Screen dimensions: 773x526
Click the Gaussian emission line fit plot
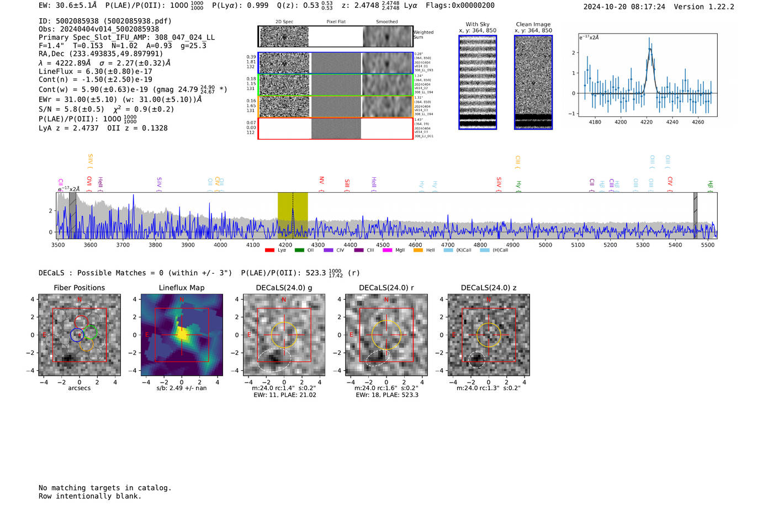click(647, 75)
